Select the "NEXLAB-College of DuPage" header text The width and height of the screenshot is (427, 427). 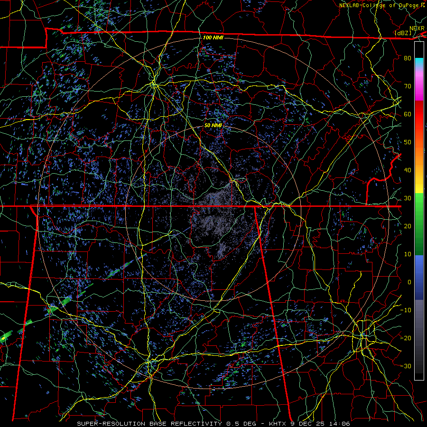point(380,5)
